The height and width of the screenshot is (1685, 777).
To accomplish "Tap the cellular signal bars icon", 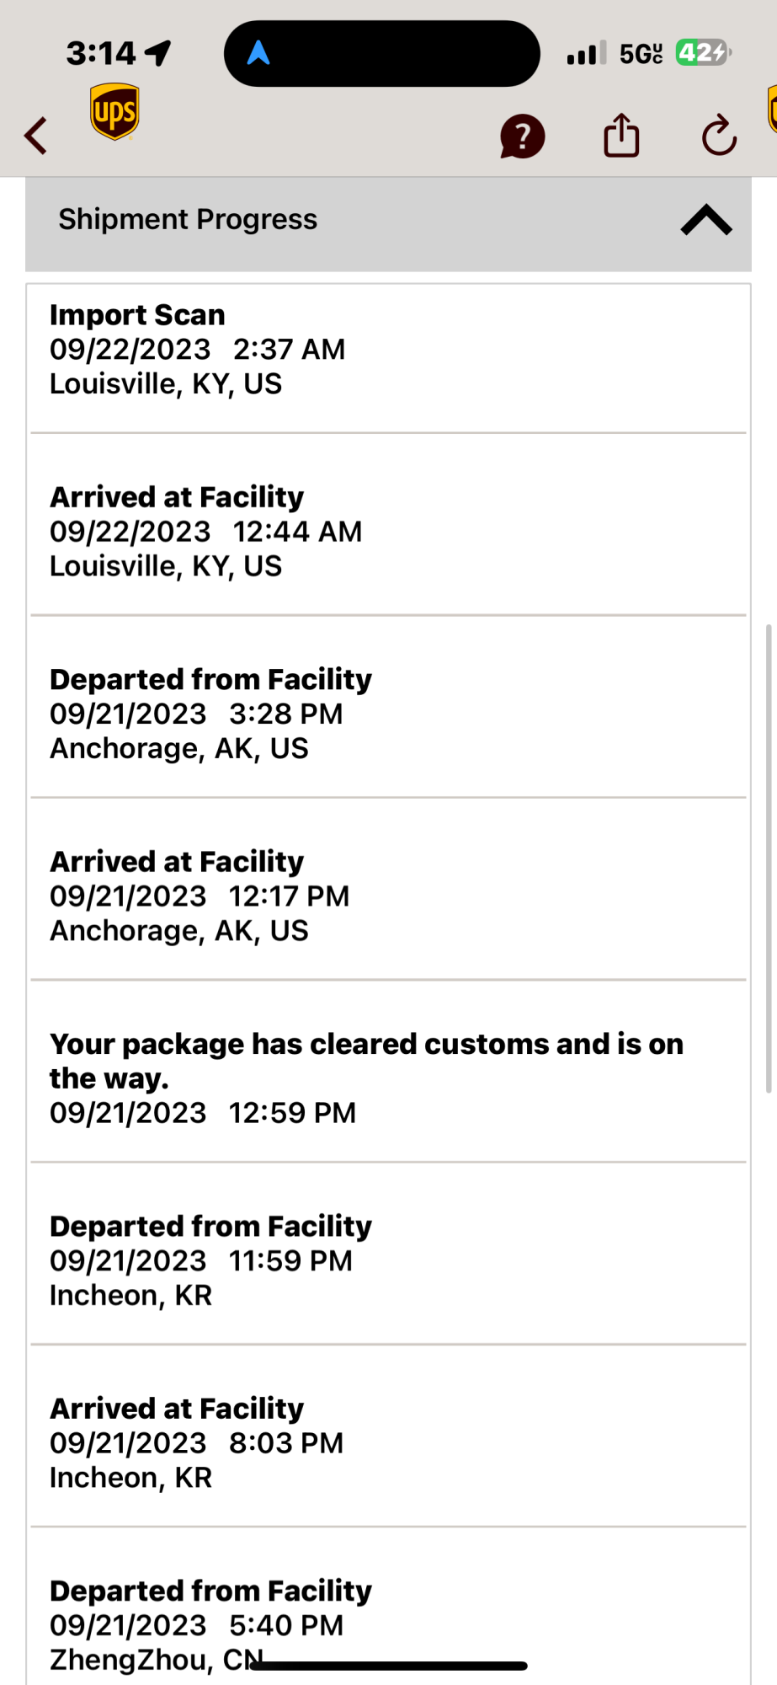I will click(x=586, y=54).
